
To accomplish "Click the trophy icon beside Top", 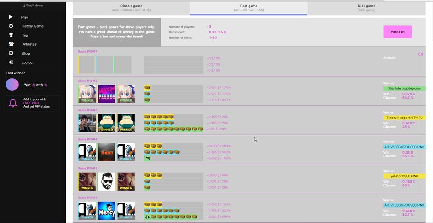I will pyautogui.click(x=11, y=35).
